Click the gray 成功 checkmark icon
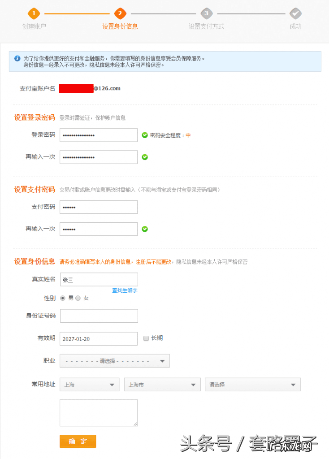Screen dimensions: 329x459 pos(295,14)
